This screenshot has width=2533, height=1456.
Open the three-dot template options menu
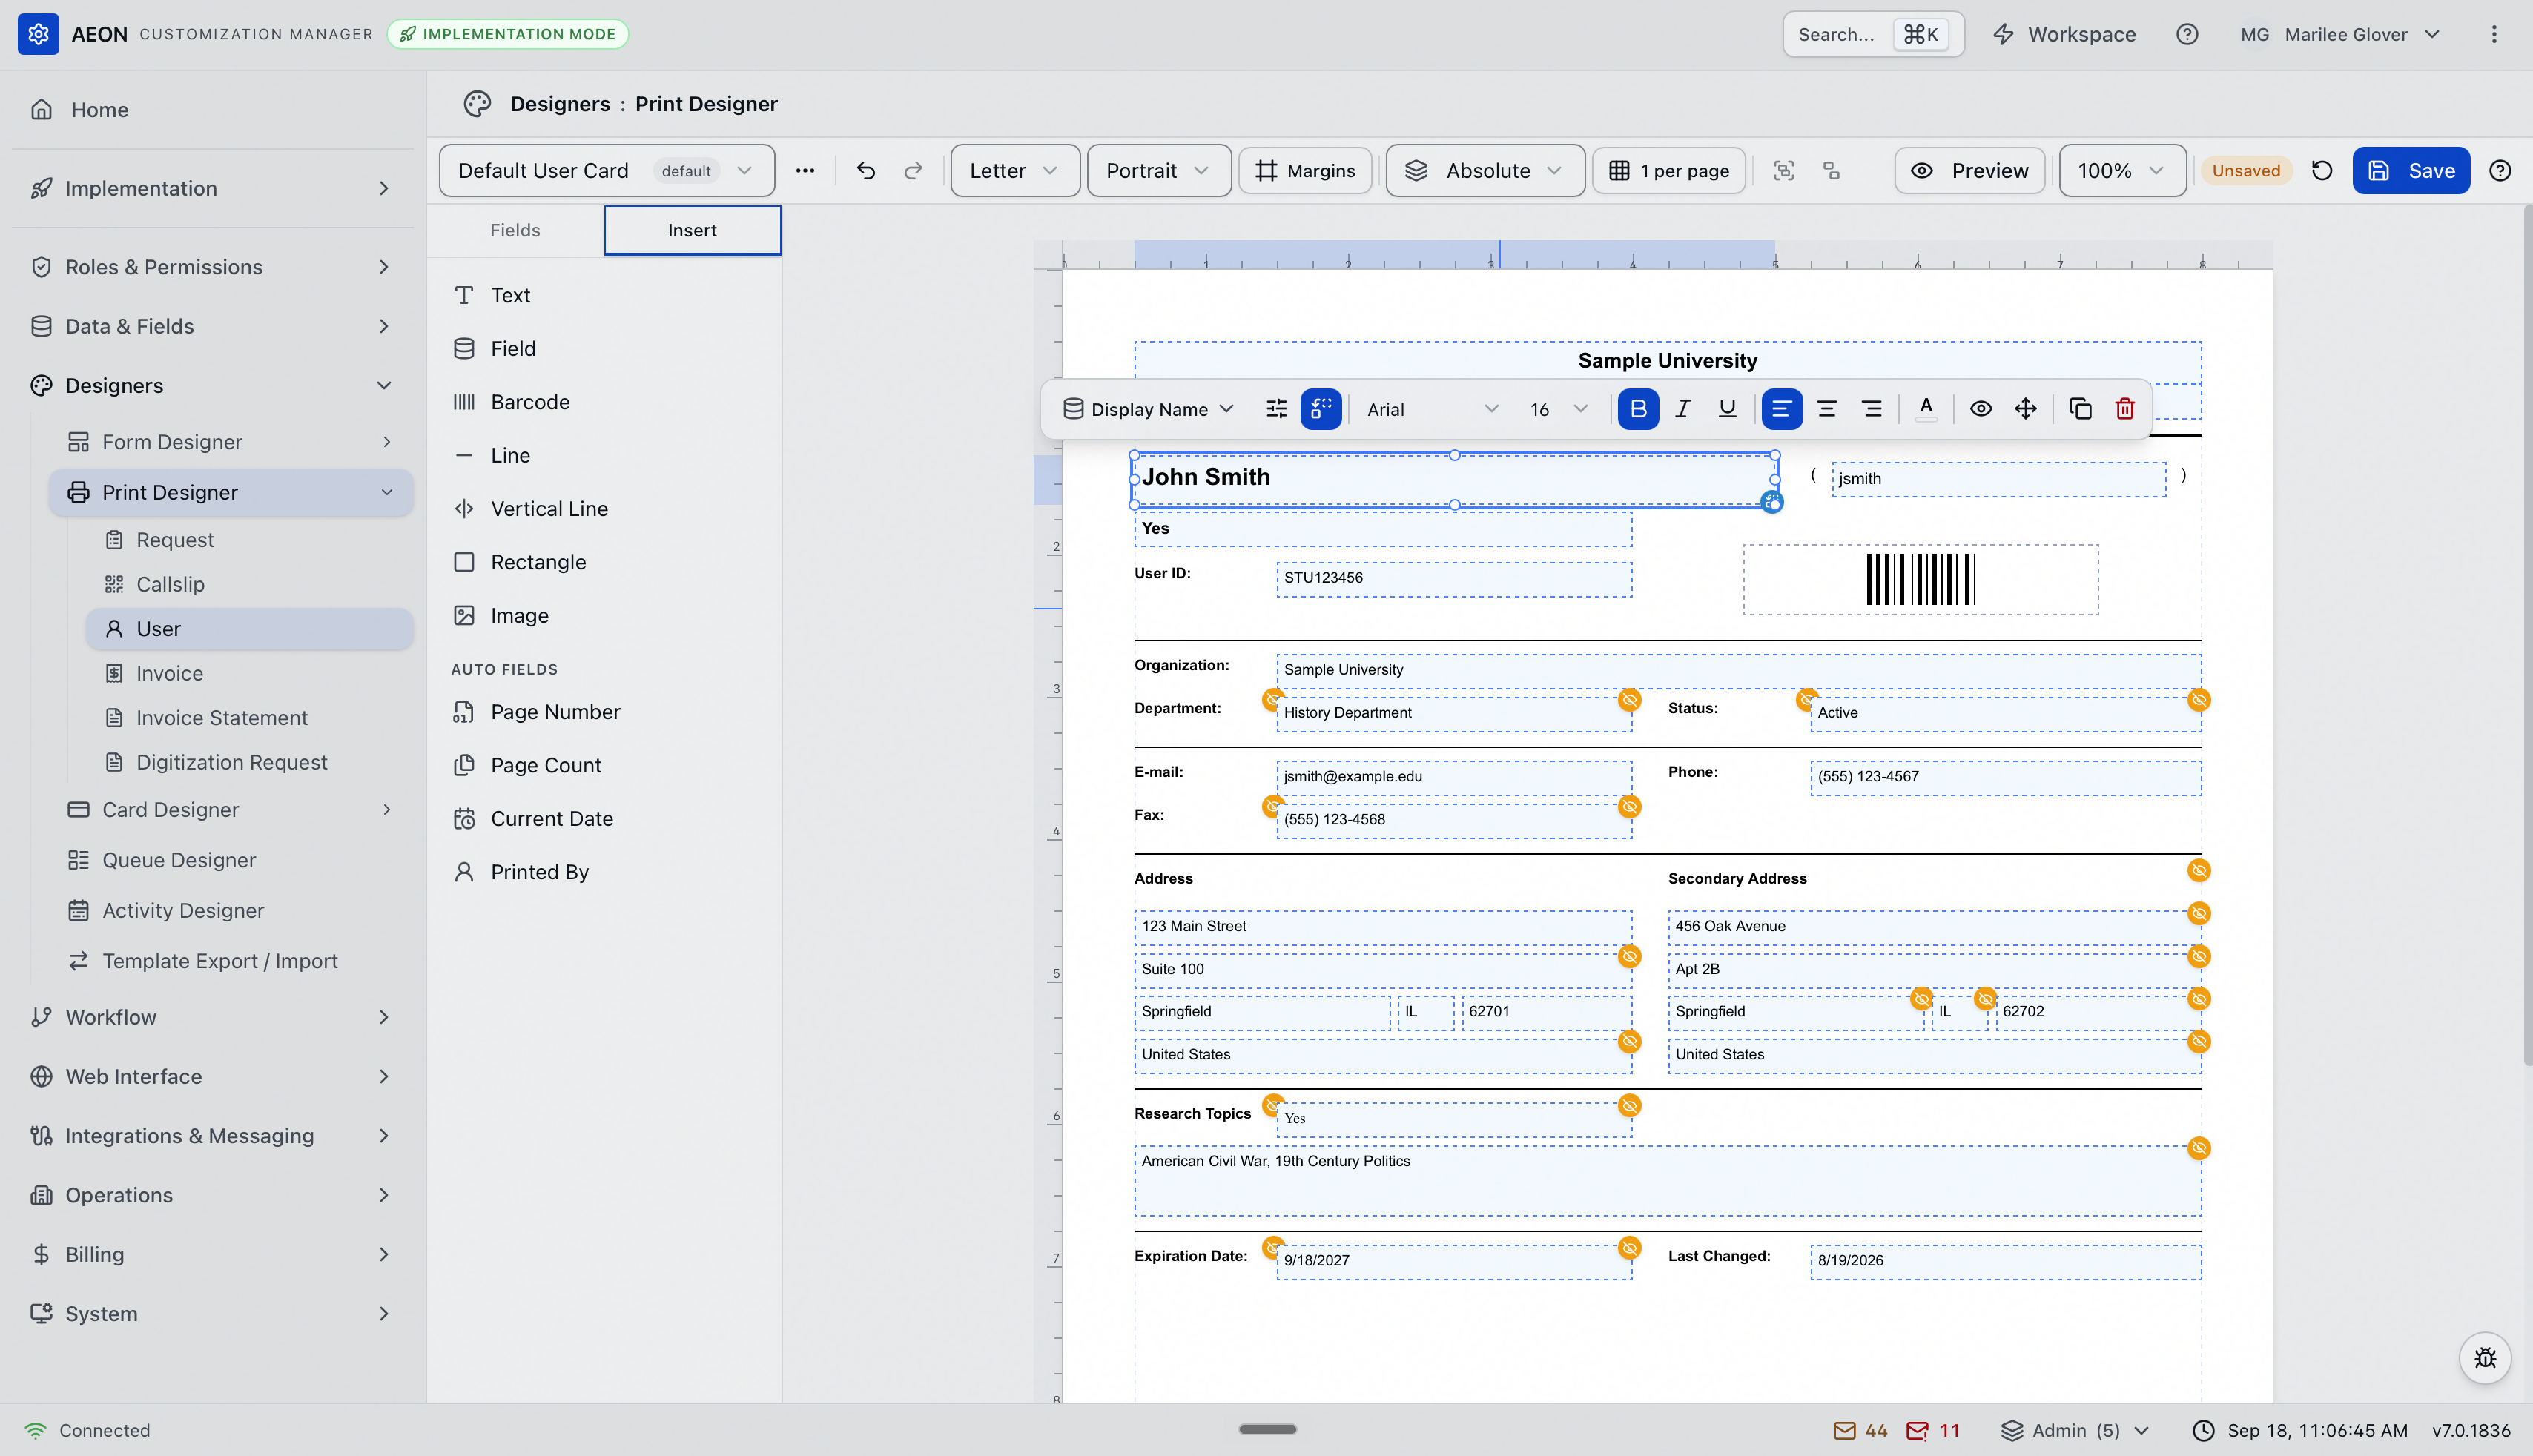coord(805,171)
